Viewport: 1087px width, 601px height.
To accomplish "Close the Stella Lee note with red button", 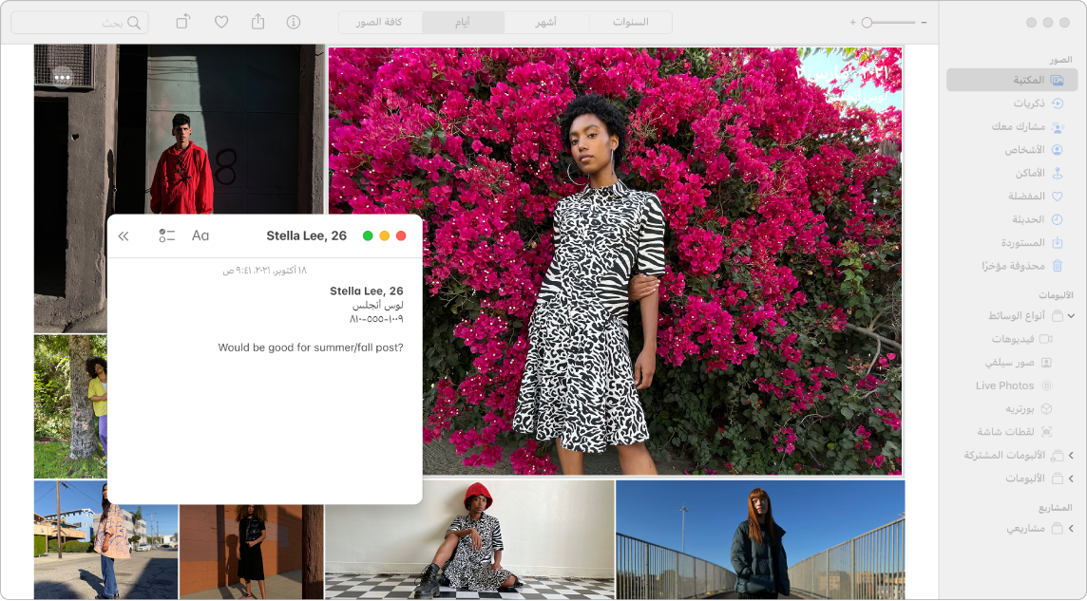I will click(401, 236).
